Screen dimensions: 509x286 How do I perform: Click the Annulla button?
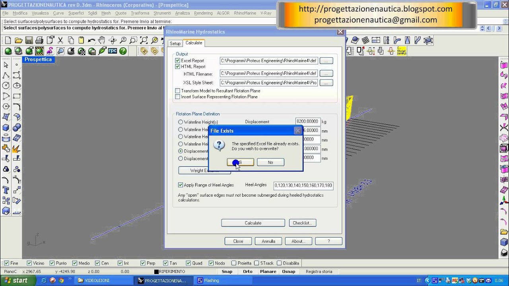(268, 241)
